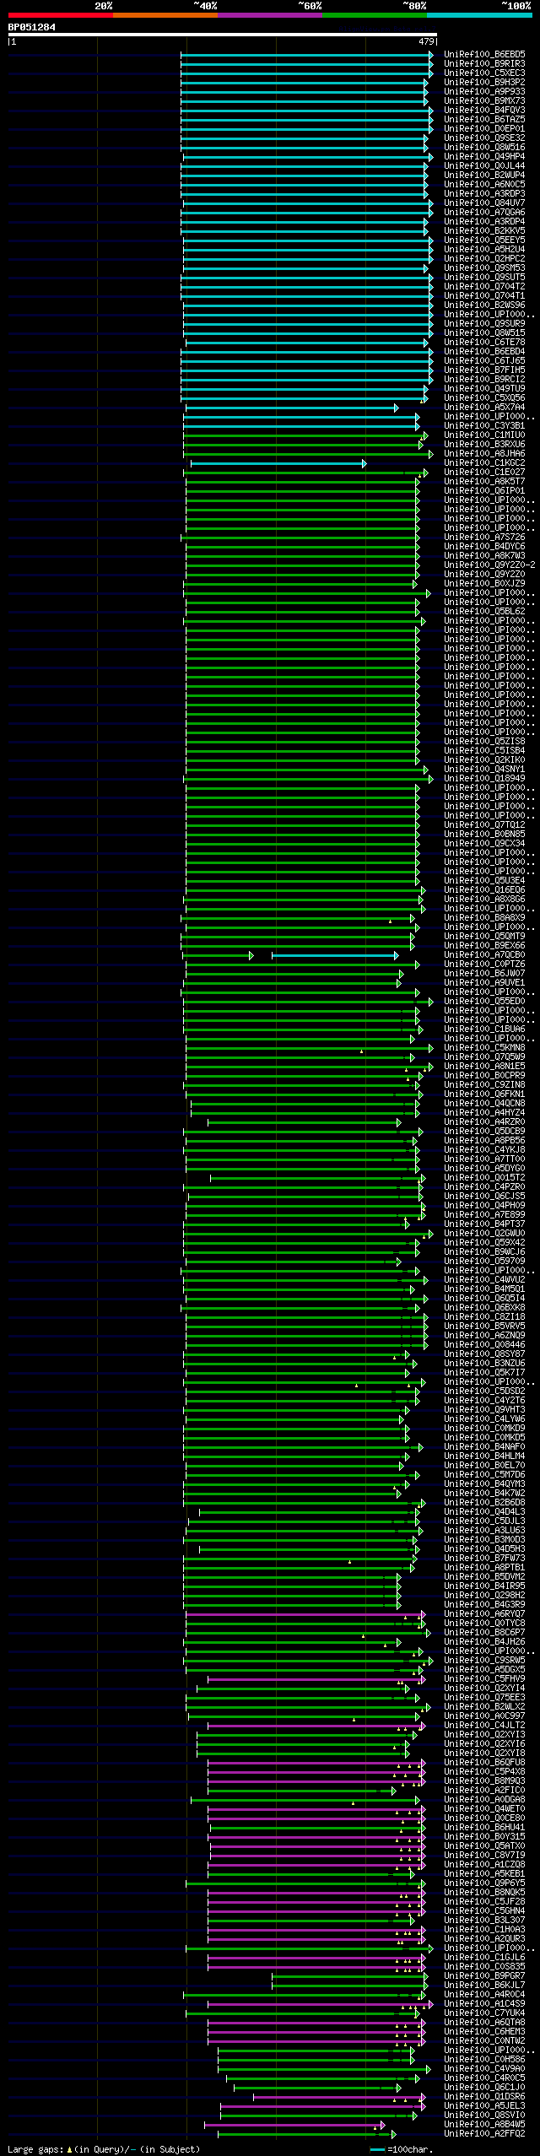Open hit UniRef100_B9H3P2

(x=484, y=83)
